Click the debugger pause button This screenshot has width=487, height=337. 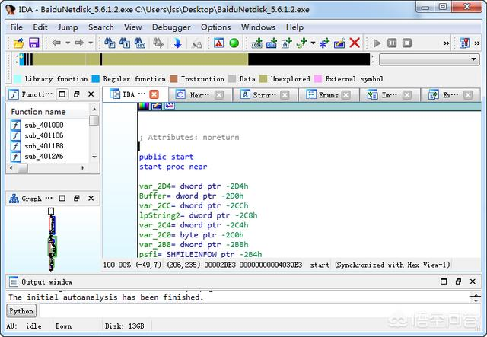point(392,43)
